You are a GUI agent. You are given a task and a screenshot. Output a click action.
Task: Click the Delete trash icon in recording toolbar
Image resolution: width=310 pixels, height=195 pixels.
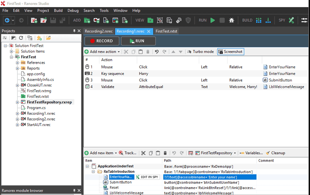point(148,52)
